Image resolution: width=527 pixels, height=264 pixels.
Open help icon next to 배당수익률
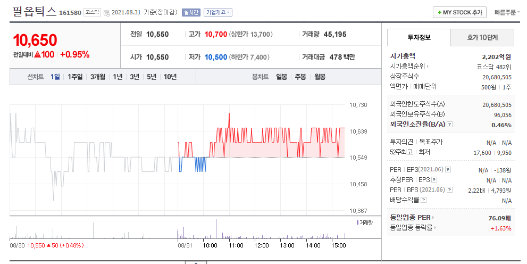pos(423,200)
